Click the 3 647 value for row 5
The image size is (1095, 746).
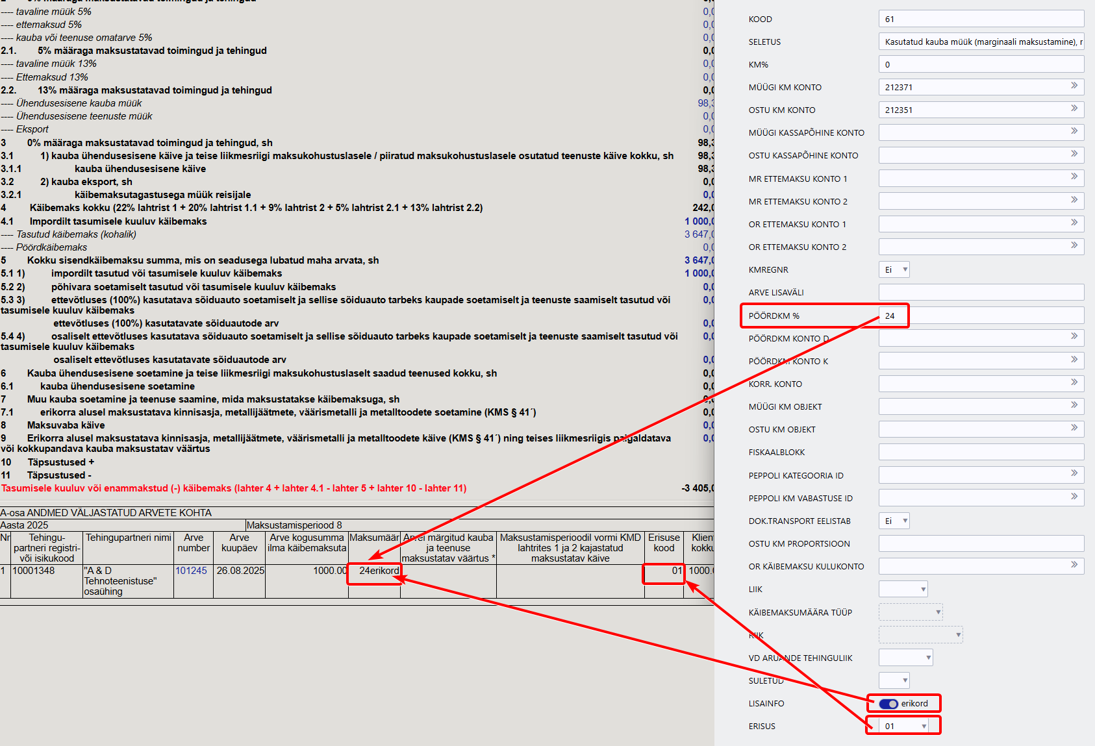699,260
